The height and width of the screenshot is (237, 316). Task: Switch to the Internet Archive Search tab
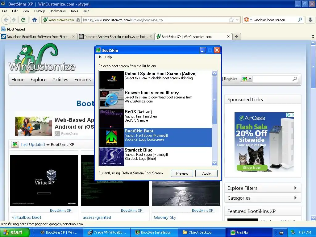(x=116, y=36)
